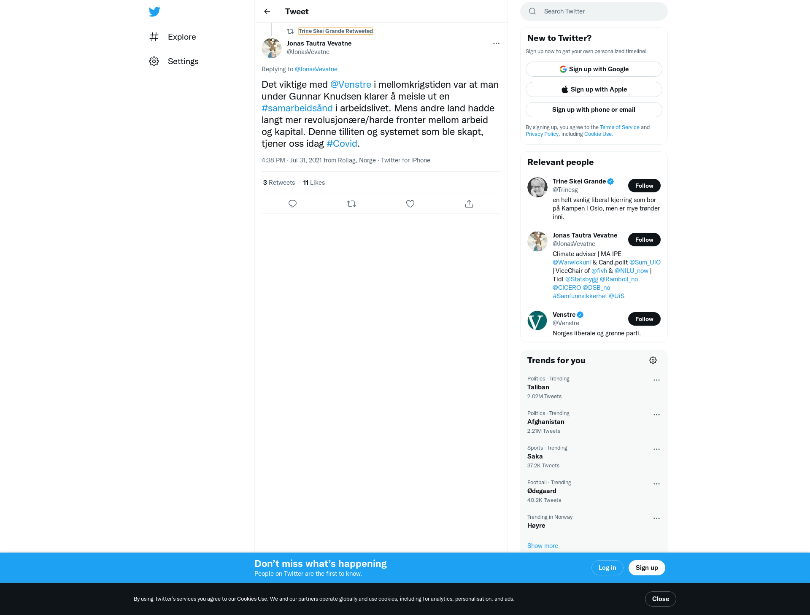
Task: Open the Trends settings gear icon
Action: pos(653,360)
